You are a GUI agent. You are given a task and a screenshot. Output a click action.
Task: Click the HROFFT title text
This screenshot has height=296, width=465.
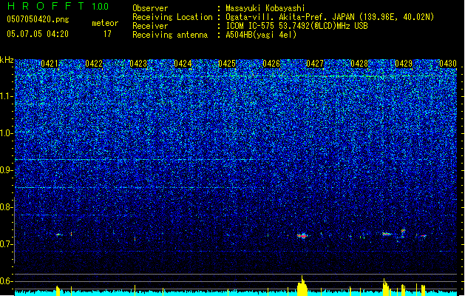coord(46,6)
